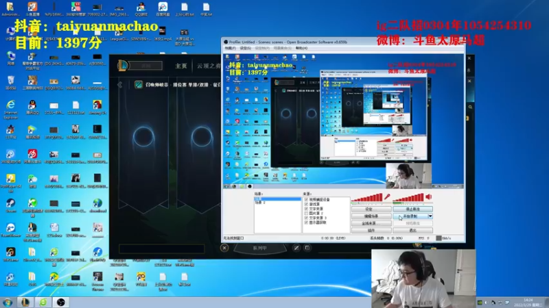Viewport: 549px width, 308px height.
Task: Open the Steam desktop icon
Action: 10,206
